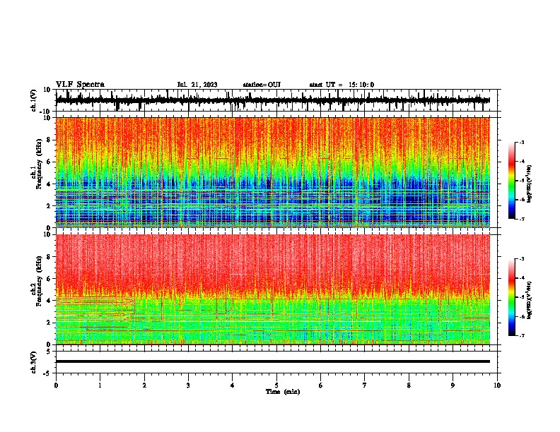Select the "start UT = 15:10:0" text
This screenshot has height=432, width=560.
pos(342,85)
